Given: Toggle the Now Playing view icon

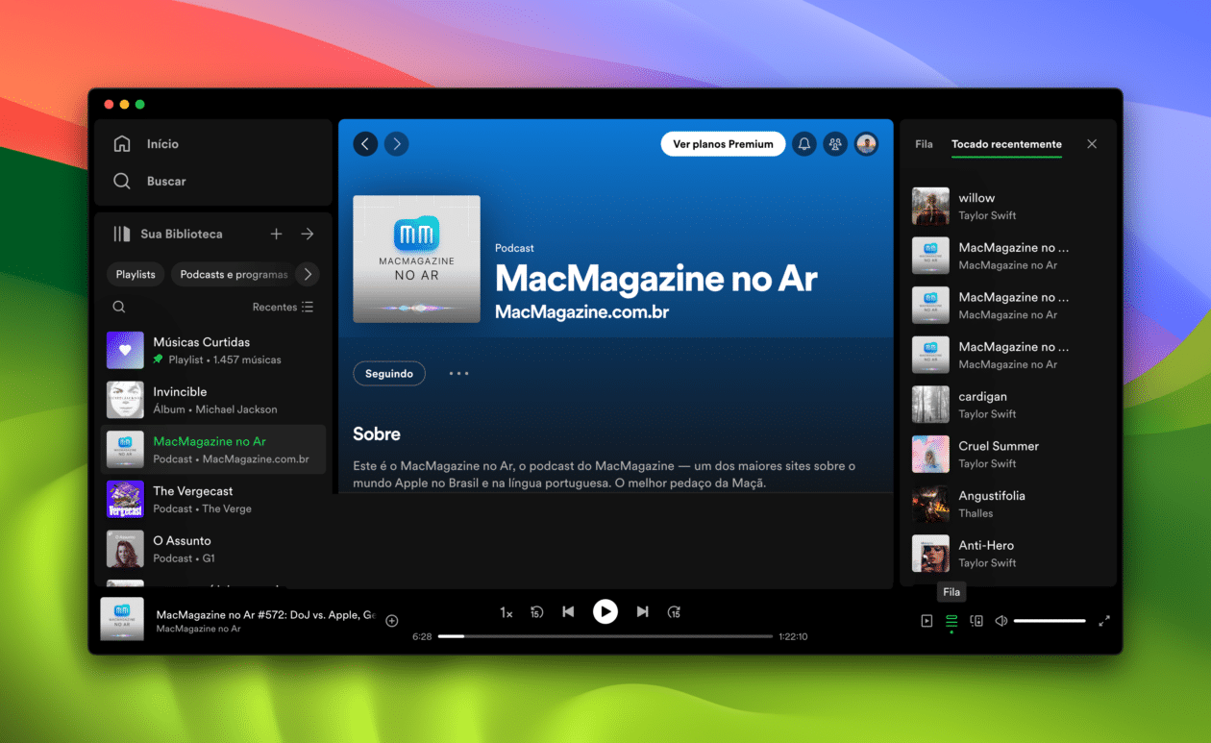Looking at the screenshot, I should coord(927,621).
